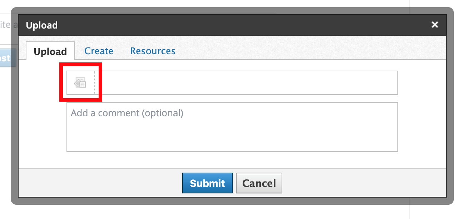
Task: Click the Post button behind the dialog
Action: point(5,58)
